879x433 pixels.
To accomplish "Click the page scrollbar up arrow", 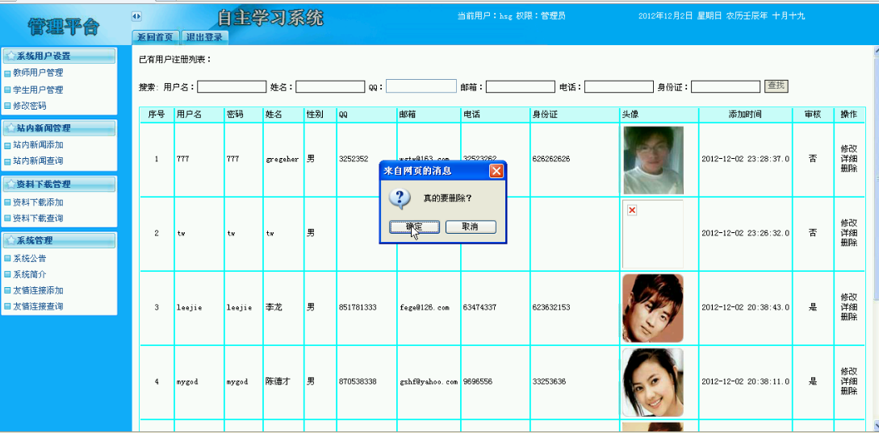I will 876,52.
